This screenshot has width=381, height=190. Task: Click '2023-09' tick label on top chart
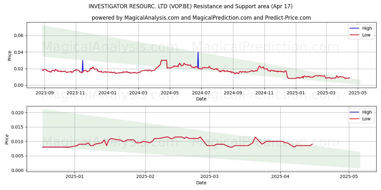(x=44, y=93)
